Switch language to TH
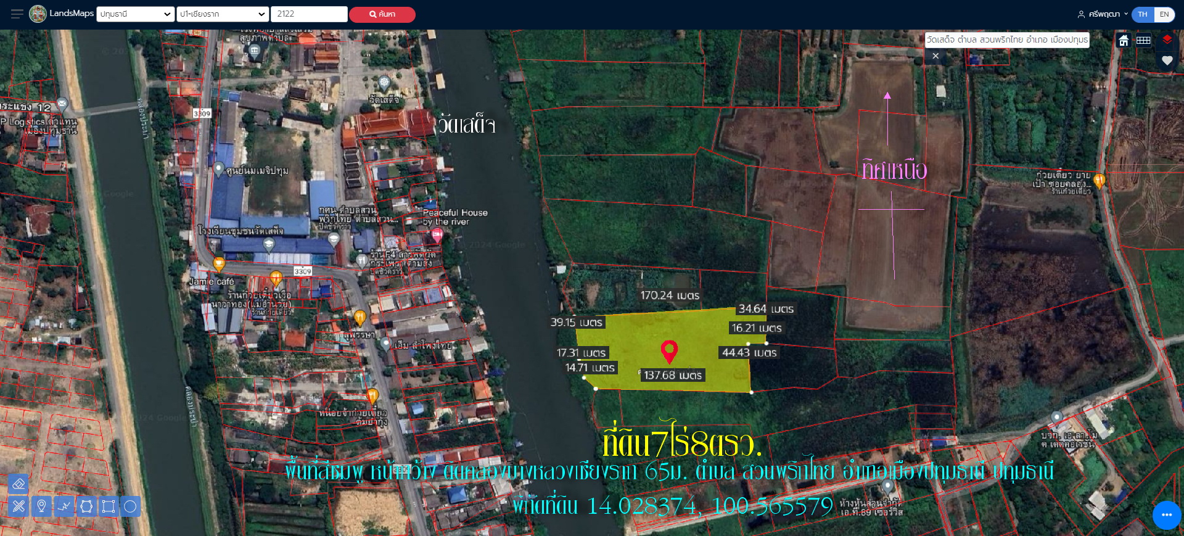Viewport: 1184px width, 536px height. pos(1143,14)
